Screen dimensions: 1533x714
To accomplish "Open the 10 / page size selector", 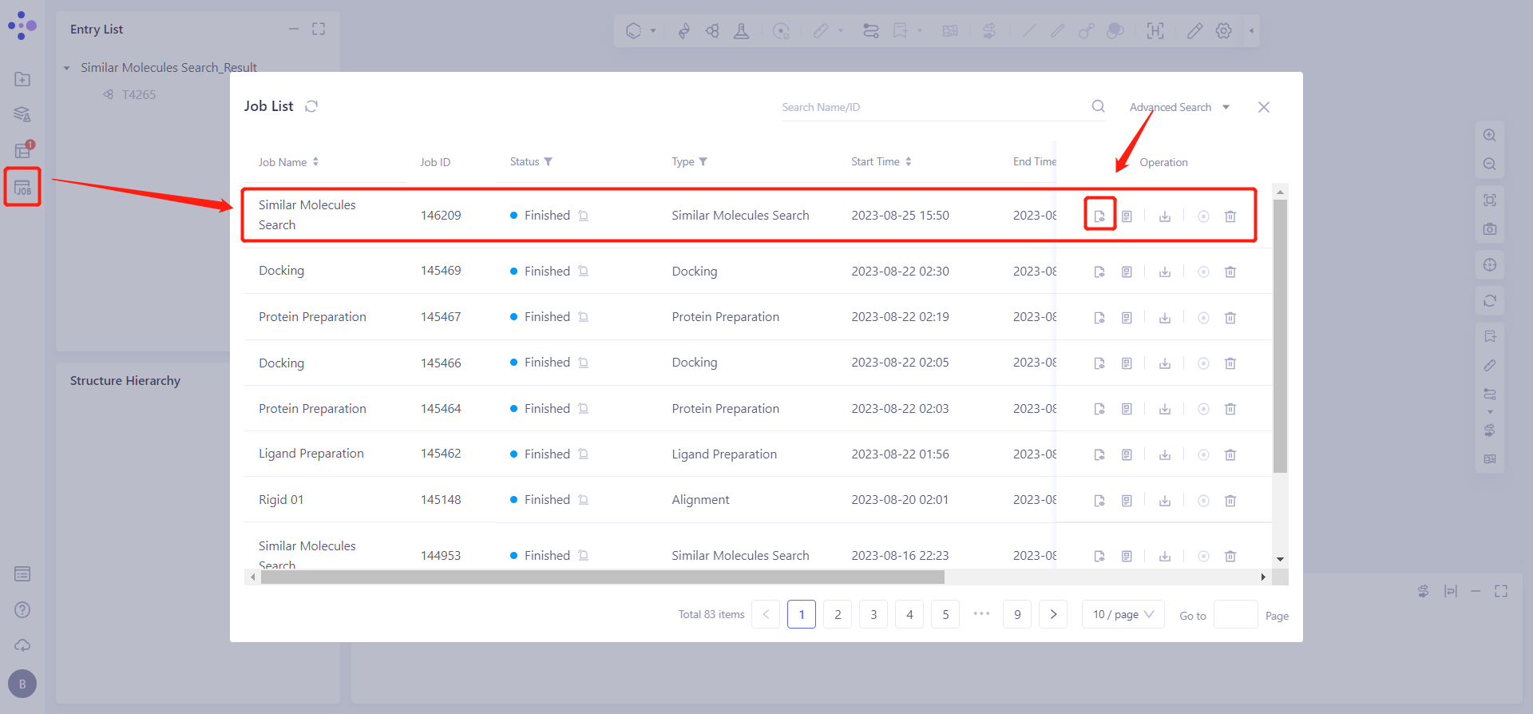I will (1123, 614).
